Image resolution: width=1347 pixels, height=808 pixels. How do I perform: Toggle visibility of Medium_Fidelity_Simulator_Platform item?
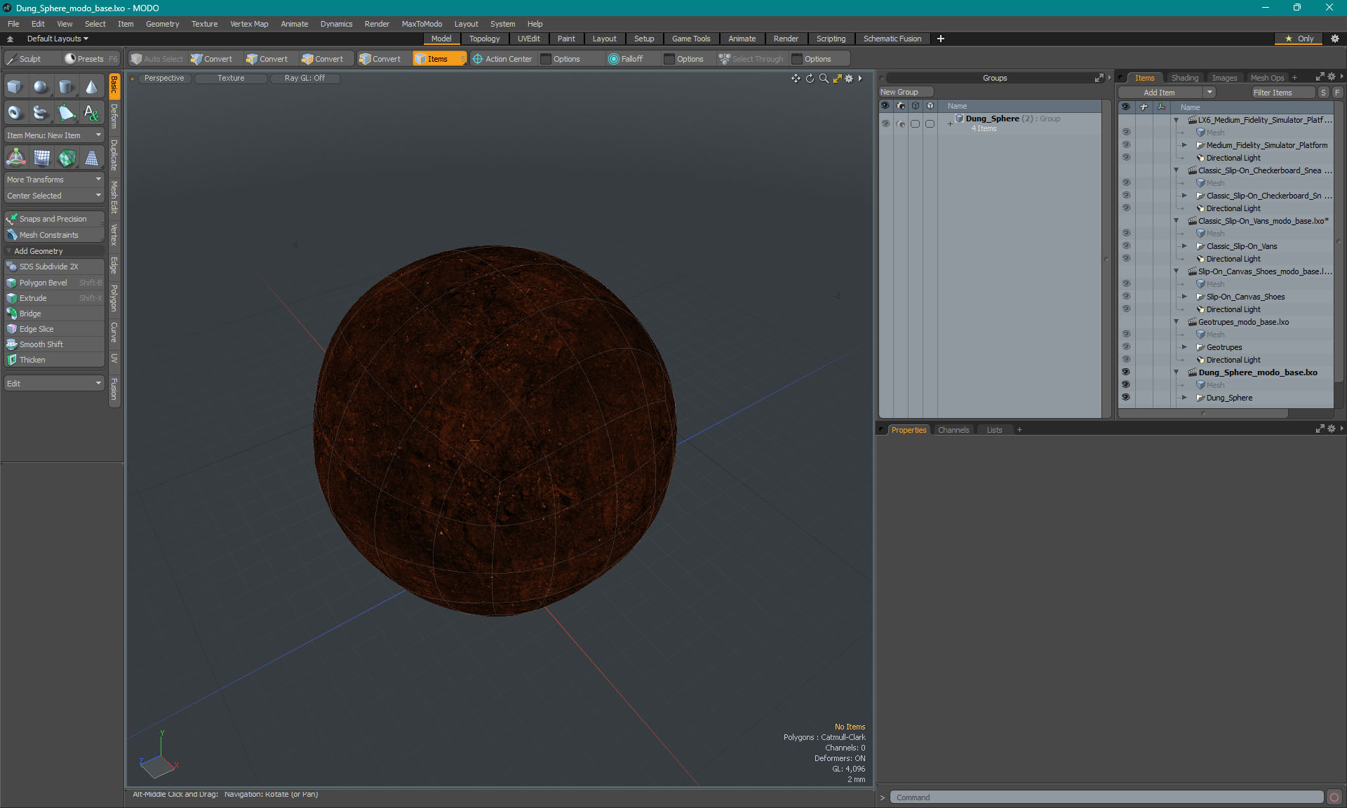tap(1126, 145)
